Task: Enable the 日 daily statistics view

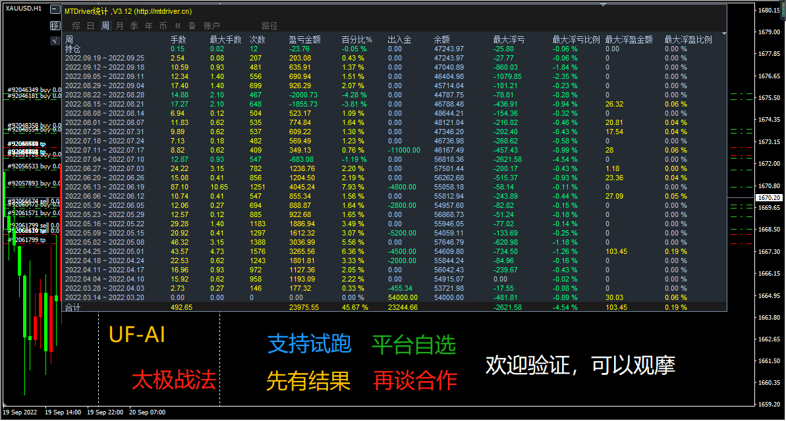Action: click(92, 25)
